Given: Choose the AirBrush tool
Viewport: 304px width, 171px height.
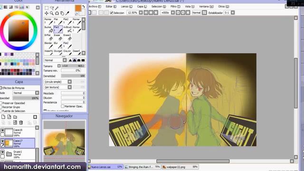Looking at the screenshot, I should coord(67,29).
